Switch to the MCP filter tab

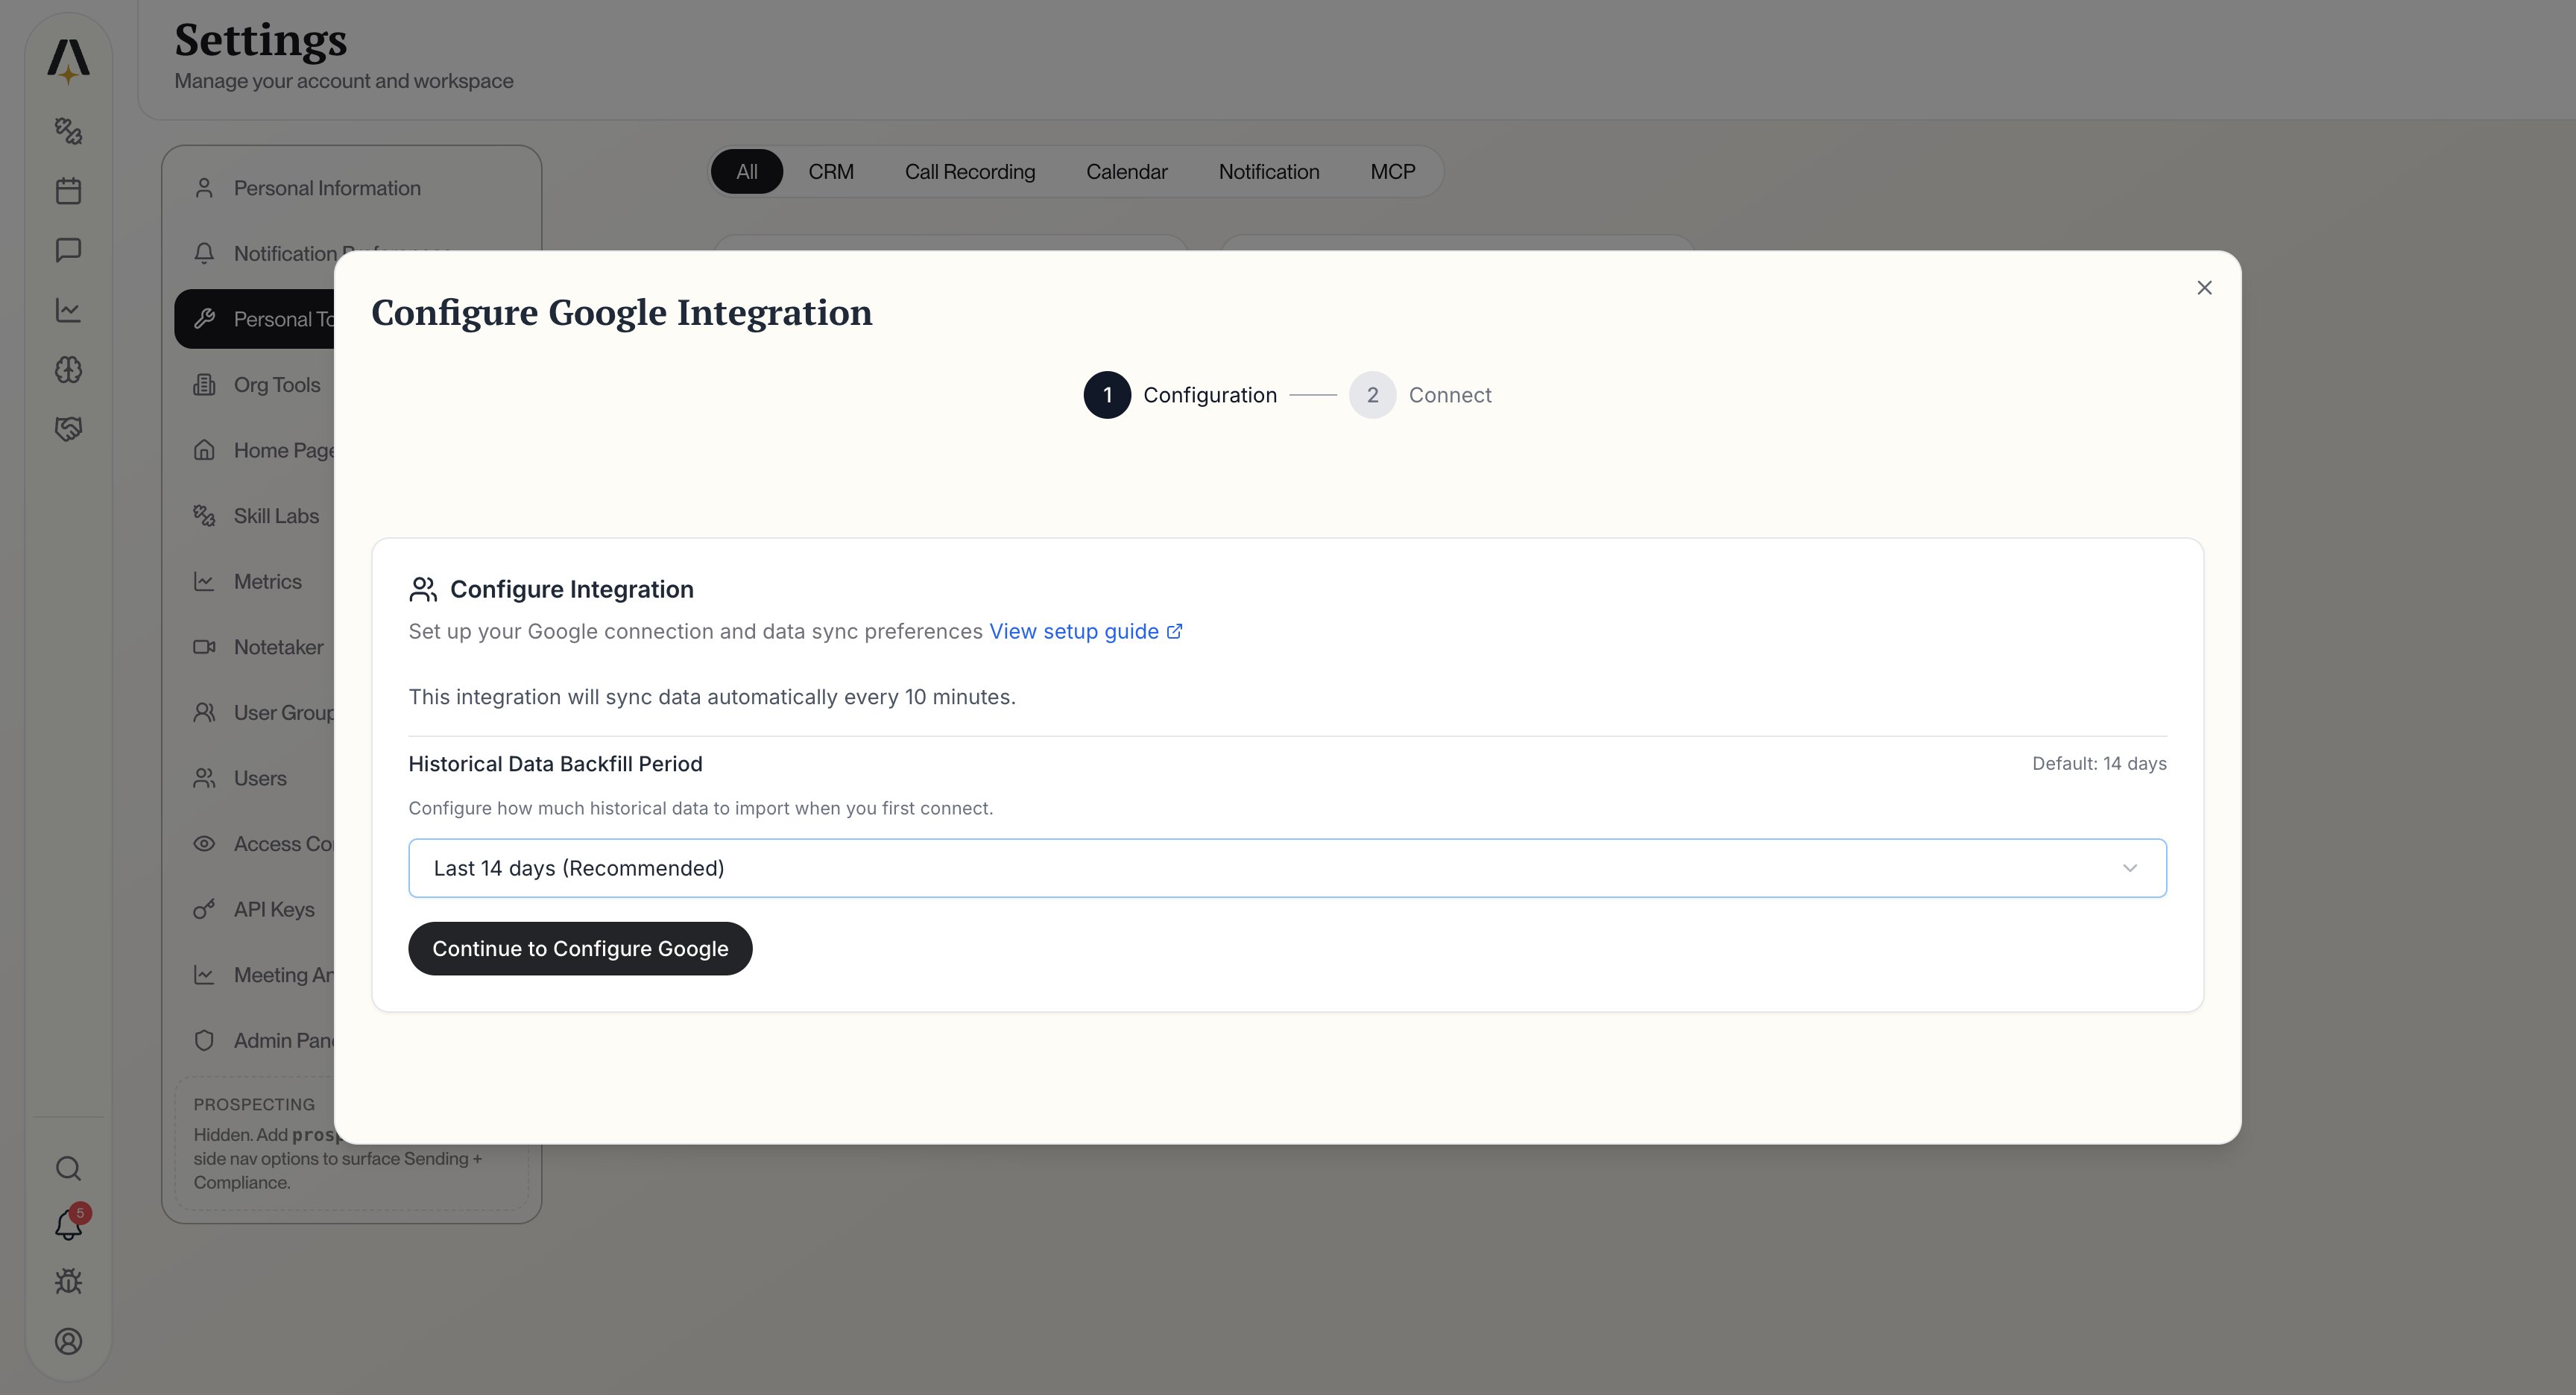pos(1393,172)
